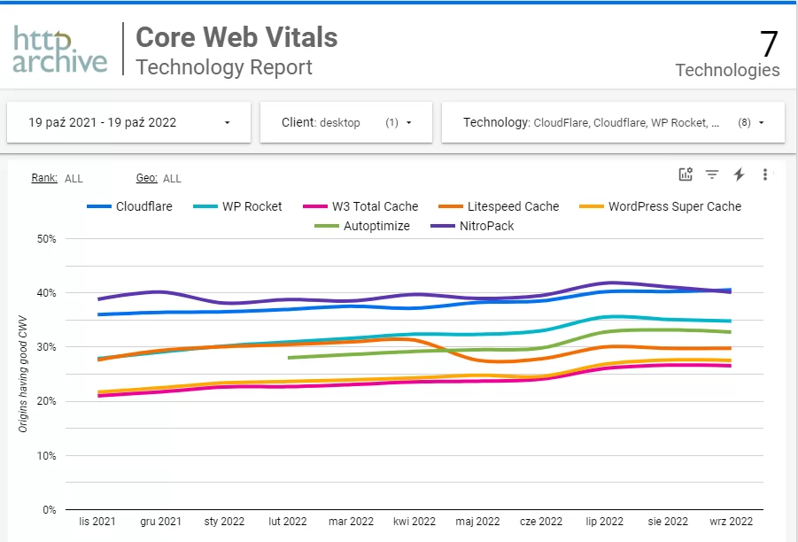
Task: Click the mar 2022 axis label
Action: tap(351, 522)
